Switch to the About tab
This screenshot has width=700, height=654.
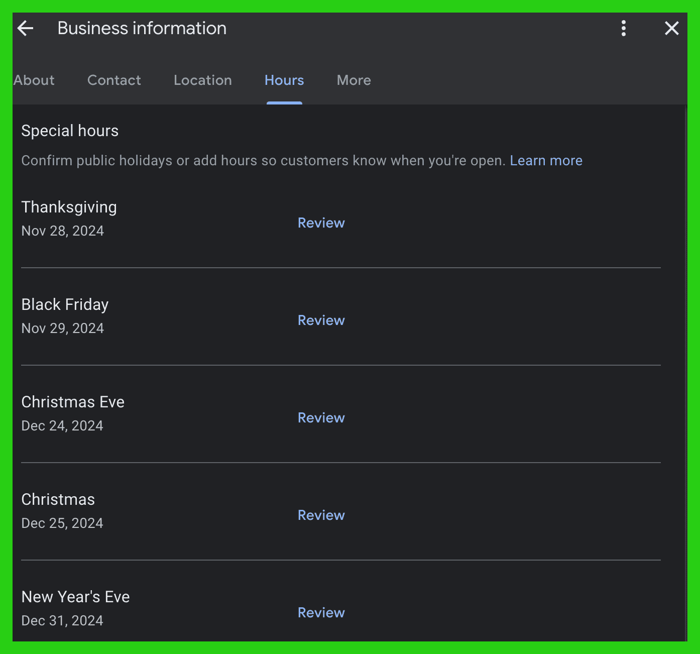pyautogui.click(x=34, y=80)
